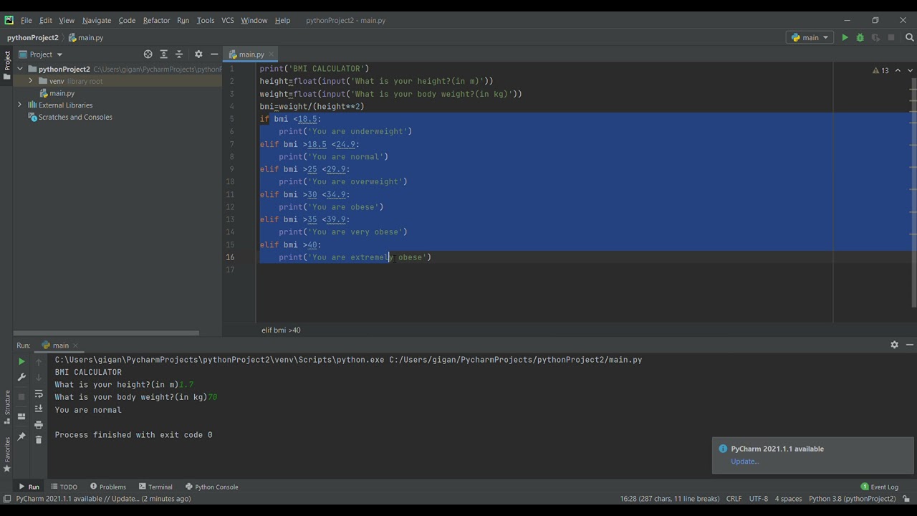Change indent setting 4 spaces
Image resolution: width=917 pixels, height=516 pixels.
788,499
